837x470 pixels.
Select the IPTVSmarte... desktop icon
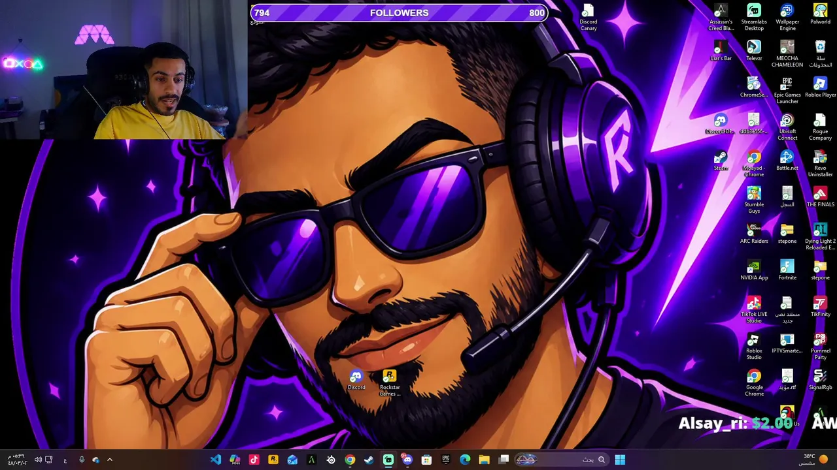[787, 343]
